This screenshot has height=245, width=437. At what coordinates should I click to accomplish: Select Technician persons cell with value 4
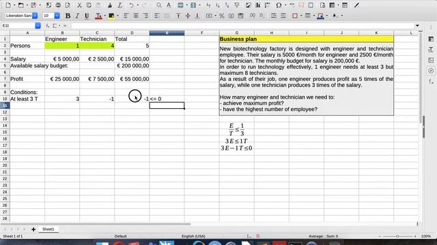(x=97, y=46)
